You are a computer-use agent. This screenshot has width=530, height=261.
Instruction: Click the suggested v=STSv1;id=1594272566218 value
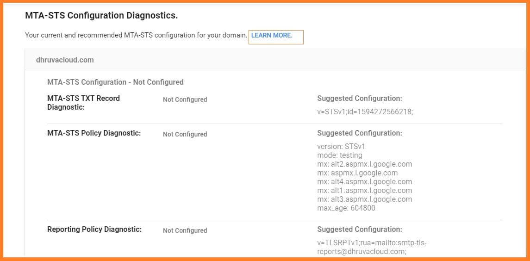click(365, 112)
